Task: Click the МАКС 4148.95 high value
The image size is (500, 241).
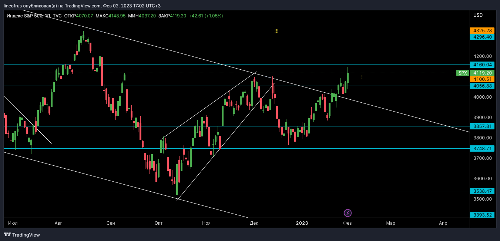Action: [111, 16]
